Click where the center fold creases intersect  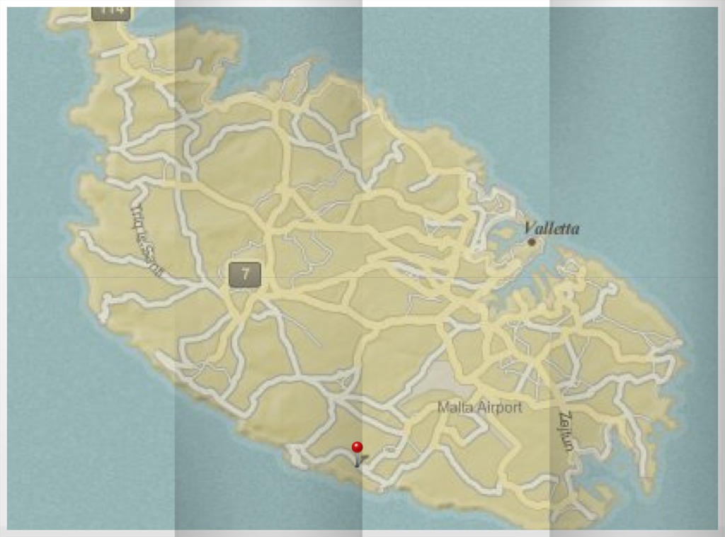362,276
